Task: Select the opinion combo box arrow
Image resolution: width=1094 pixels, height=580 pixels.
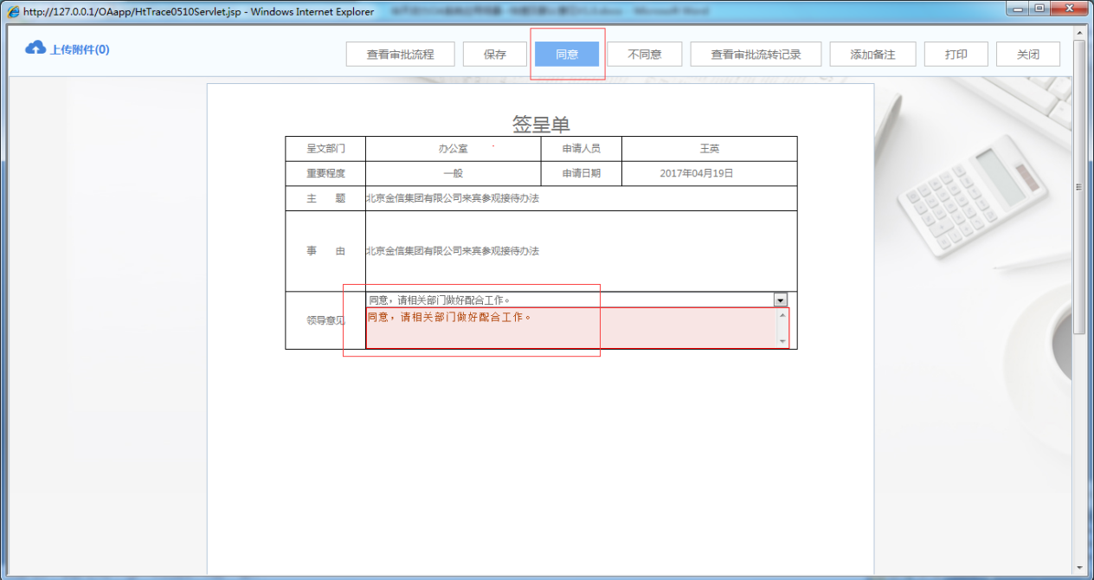Action: (x=779, y=300)
